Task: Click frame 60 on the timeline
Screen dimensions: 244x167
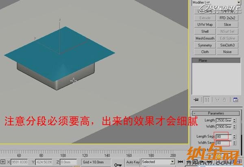Action: (x=19, y=155)
